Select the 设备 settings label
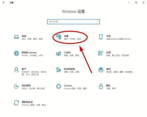147x117 pixels. [66, 36]
